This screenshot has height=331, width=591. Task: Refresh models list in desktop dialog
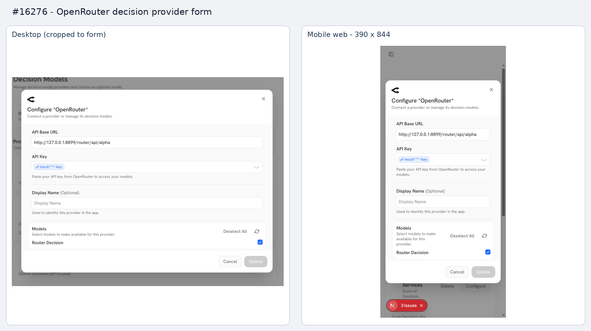click(x=257, y=231)
